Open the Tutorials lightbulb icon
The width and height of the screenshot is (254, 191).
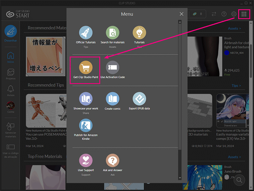click(139, 33)
